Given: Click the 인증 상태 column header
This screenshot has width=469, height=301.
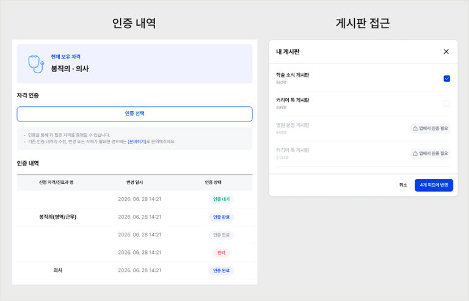Looking at the screenshot, I should pos(213,183).
